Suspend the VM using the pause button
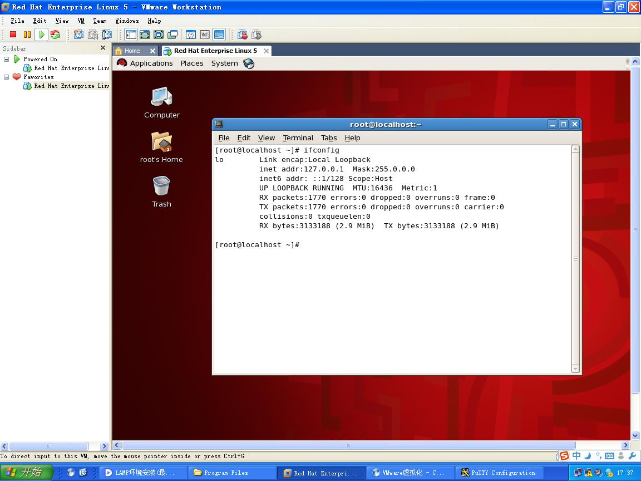641x481 pixels. pyautogui.click(x=27, y=35)
